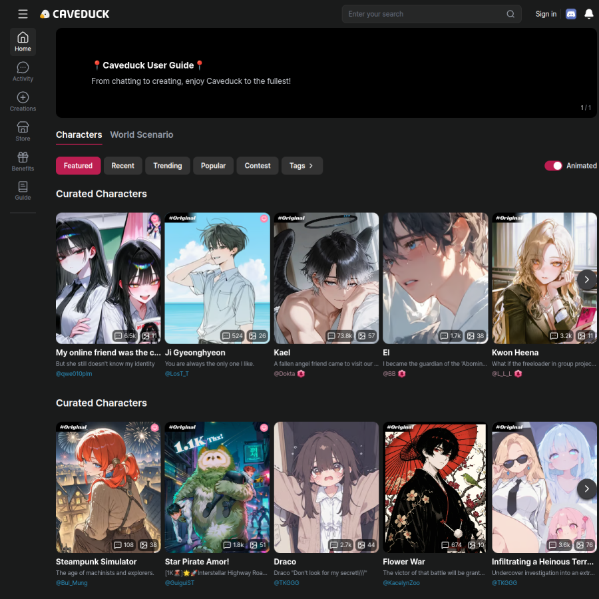Show next characters in second curated row

586,489
